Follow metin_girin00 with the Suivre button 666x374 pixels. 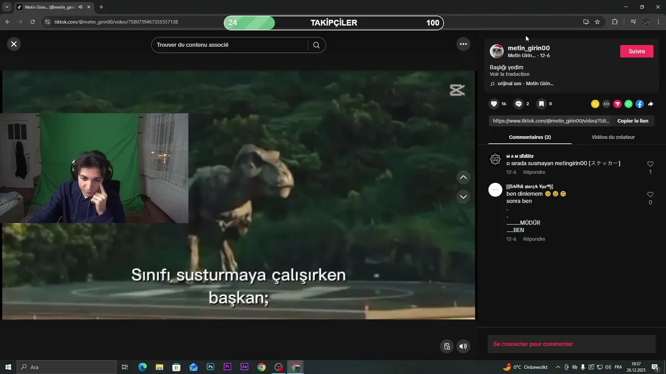(x=637, y=51)
